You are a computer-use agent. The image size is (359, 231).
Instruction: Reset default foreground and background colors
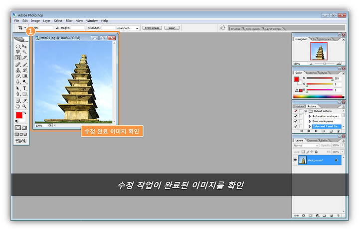point(16,121)
